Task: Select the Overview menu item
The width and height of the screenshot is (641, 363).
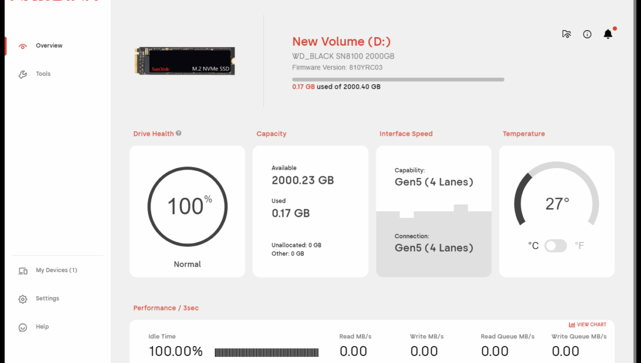Action: click(x=49, y=45)
